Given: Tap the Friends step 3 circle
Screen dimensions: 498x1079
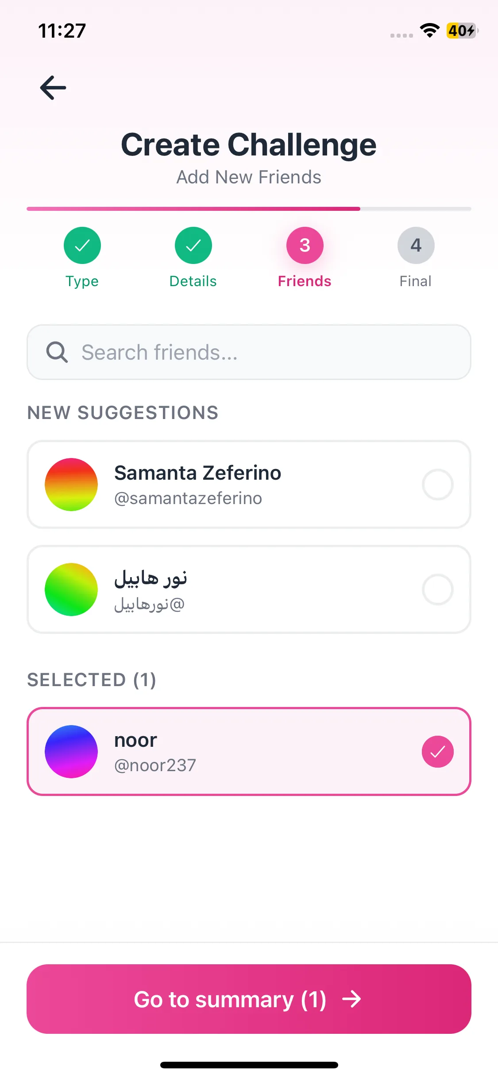Looking at the screenshot, I should point(305,245).
